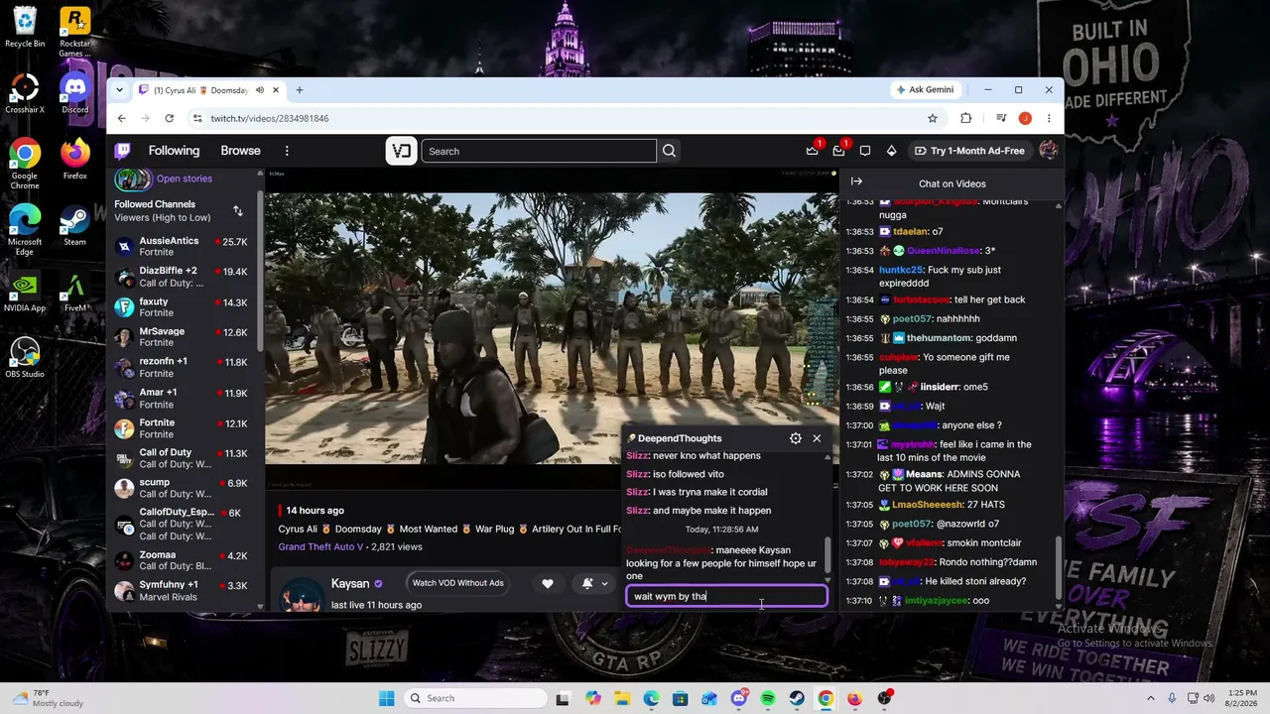1270x714 pixels.
Task: Switch to the Browse tab
Action: pos(240,151)
